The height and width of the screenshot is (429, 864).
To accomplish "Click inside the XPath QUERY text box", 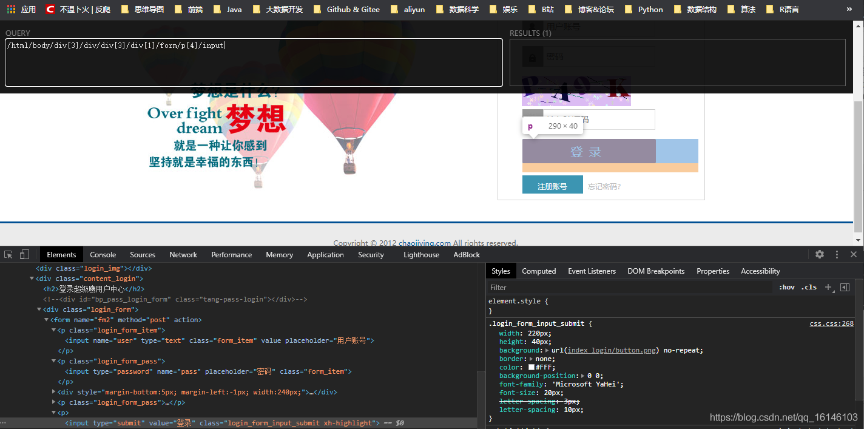I will point(254,62).
